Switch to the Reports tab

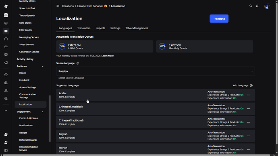coord(100,28)
